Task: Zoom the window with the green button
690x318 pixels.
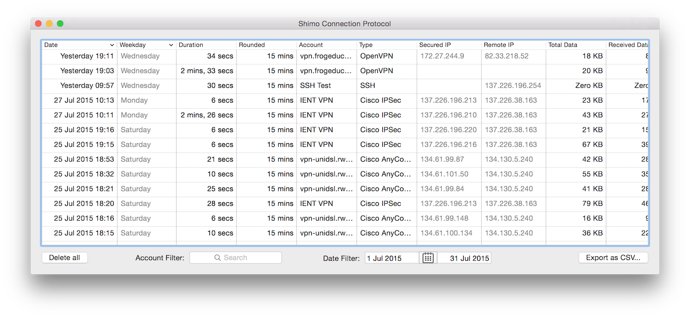Action: pyautogui.click(x=60, y=23)
